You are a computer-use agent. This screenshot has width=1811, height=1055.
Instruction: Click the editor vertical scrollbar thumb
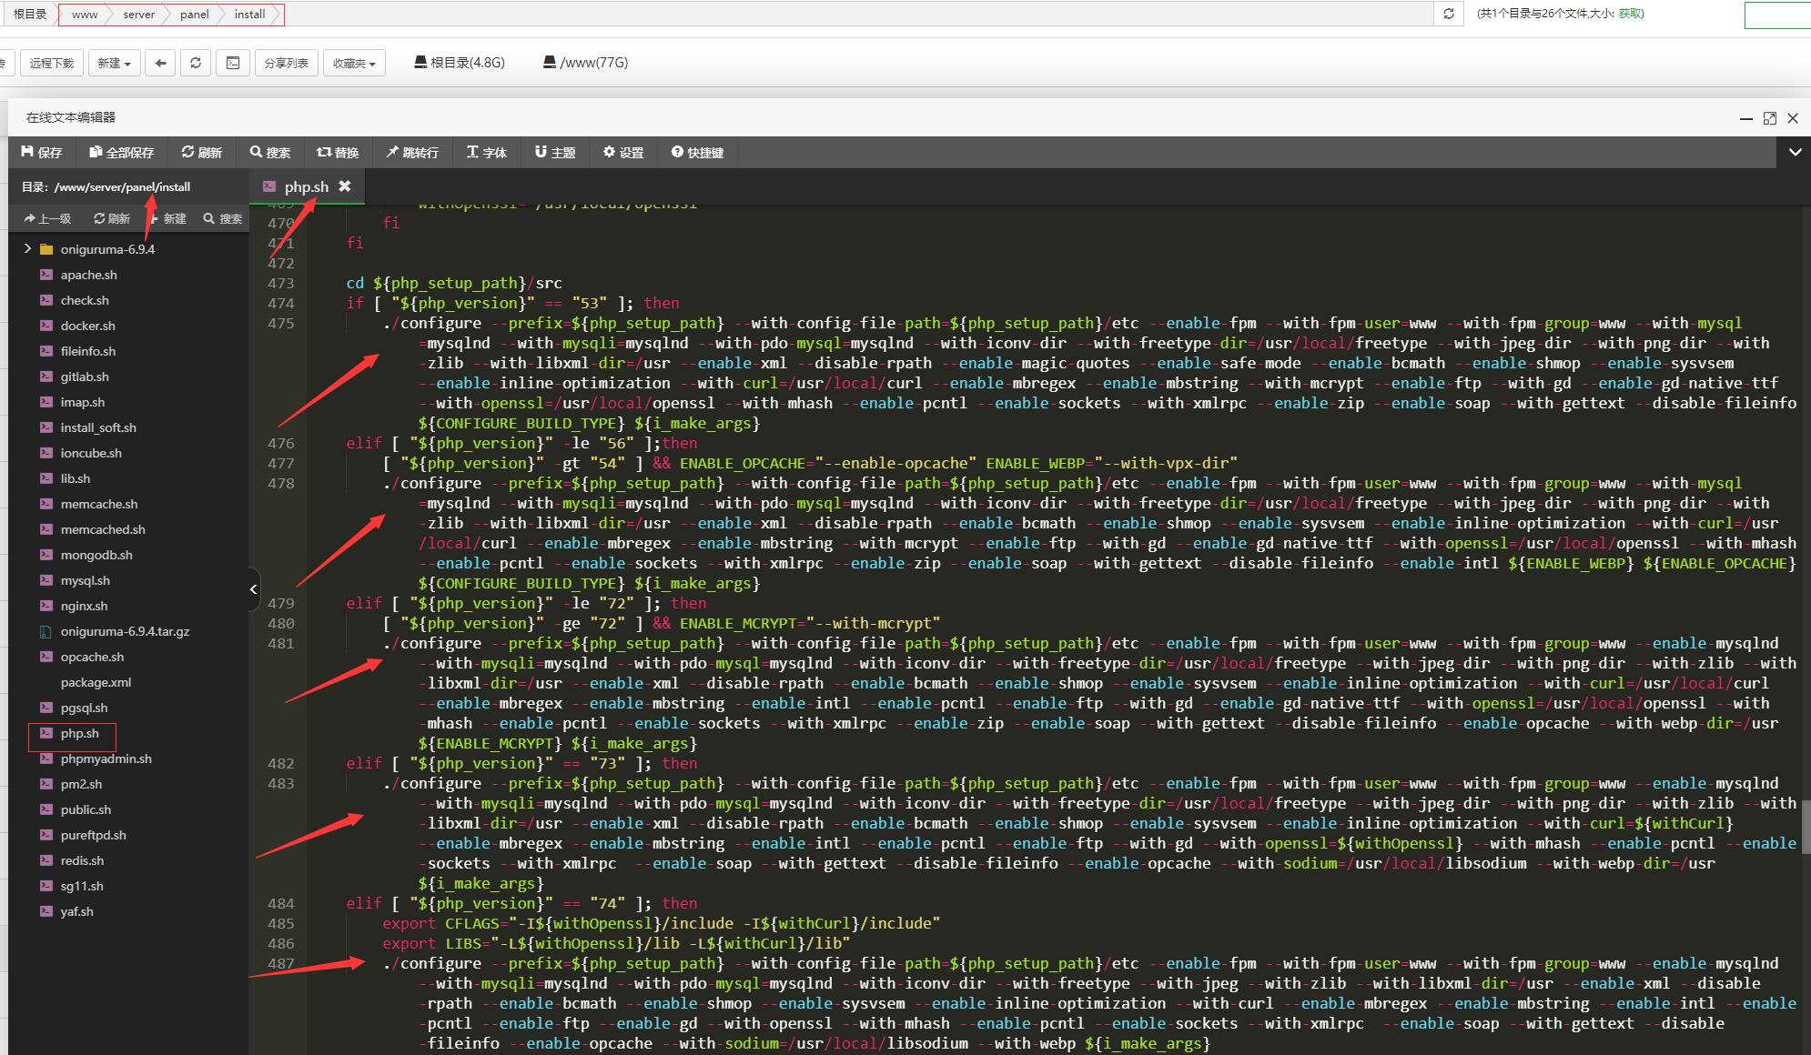(1806, 827)
